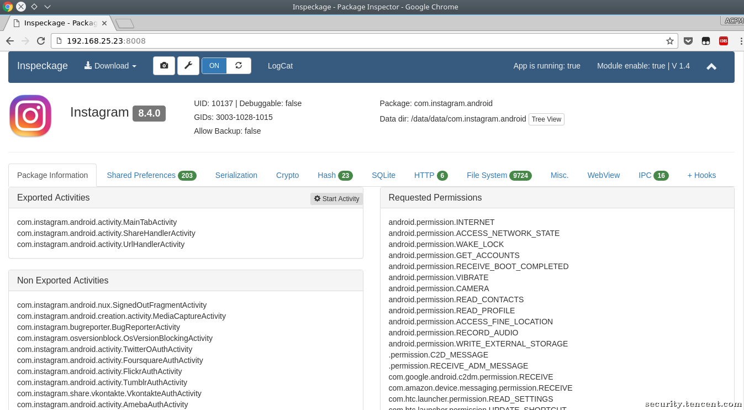
Task: Click android.permission.READ_CONTACTS permission
Action: [x=456, y=299]
